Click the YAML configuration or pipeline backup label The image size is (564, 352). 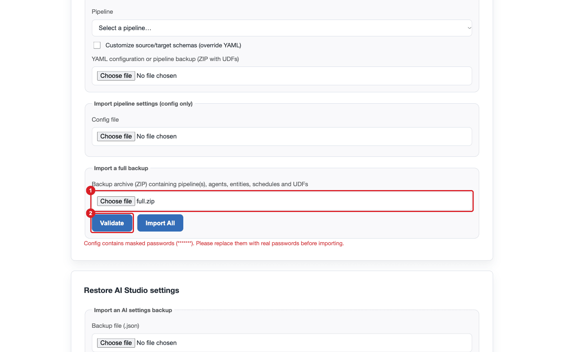[165, 59]
